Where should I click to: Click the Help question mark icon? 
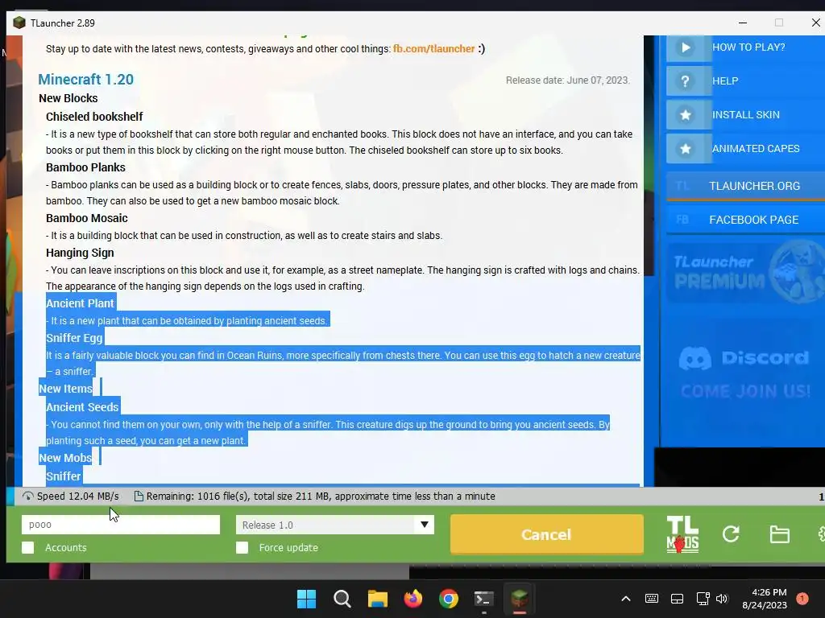coord(685,81)
